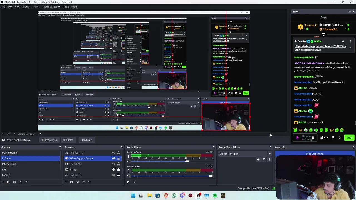Select the Starting Soon scene
This screenshot has width=356, height=200.
30,153
